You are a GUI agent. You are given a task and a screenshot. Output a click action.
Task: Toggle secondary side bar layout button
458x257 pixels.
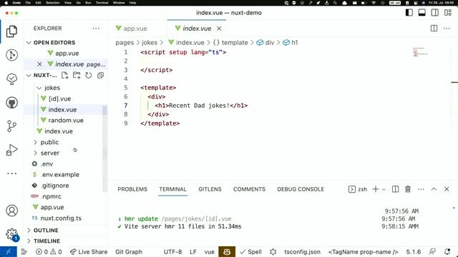point(434,13)
